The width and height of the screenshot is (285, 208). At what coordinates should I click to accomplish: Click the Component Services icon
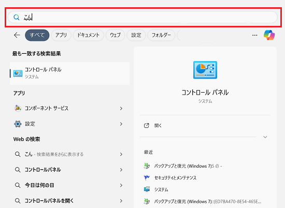pyautogui.click(x=18, y=108)
